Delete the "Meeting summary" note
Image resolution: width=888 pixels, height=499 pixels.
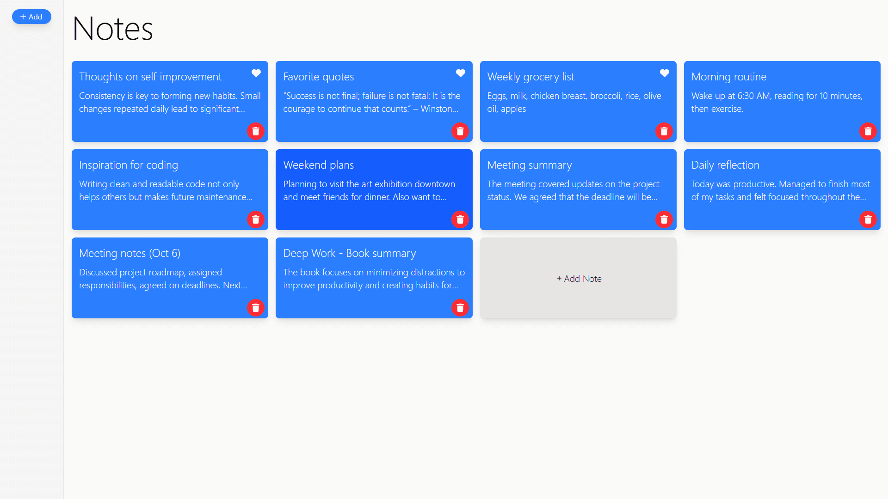click(664, 219)
